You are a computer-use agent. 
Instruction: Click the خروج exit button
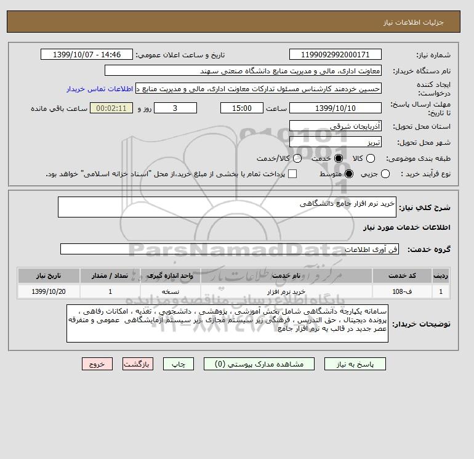click(97, 364)
